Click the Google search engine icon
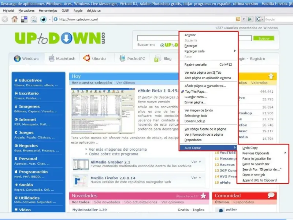 (259, 19)
